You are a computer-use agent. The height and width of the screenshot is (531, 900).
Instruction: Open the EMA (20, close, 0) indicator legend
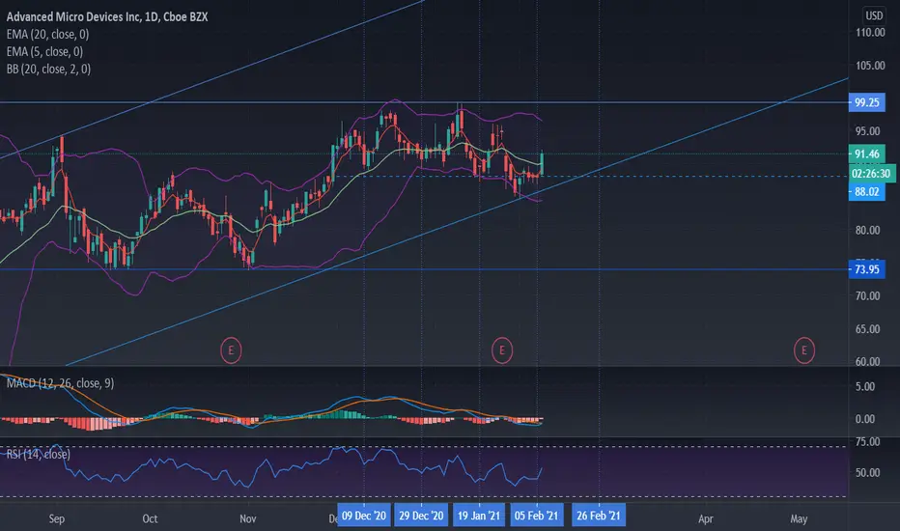[47, 35]
